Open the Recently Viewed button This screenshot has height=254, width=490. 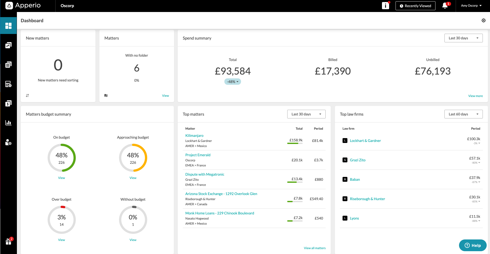[415, 6]
